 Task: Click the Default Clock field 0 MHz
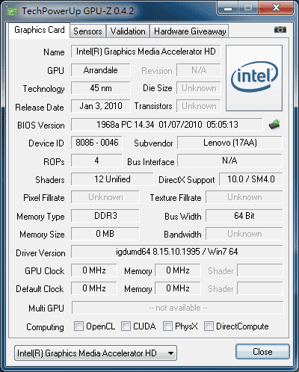click(94, 288)
